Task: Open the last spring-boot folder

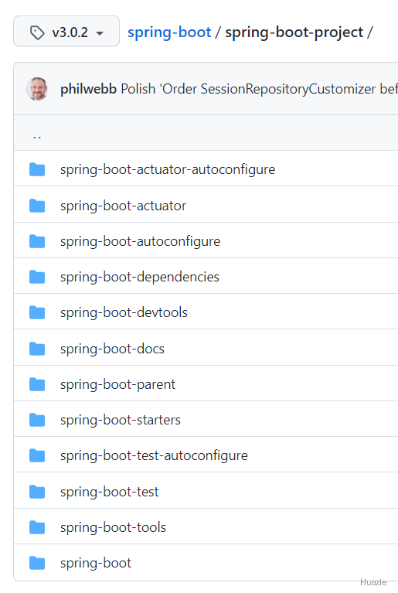Action: pos(96,563)
